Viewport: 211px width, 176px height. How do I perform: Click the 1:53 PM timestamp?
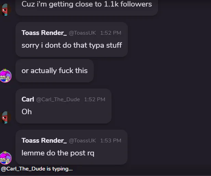point(110,141)
